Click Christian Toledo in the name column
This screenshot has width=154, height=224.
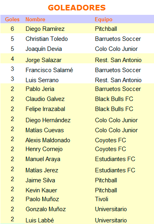click(x=47, y=39)
